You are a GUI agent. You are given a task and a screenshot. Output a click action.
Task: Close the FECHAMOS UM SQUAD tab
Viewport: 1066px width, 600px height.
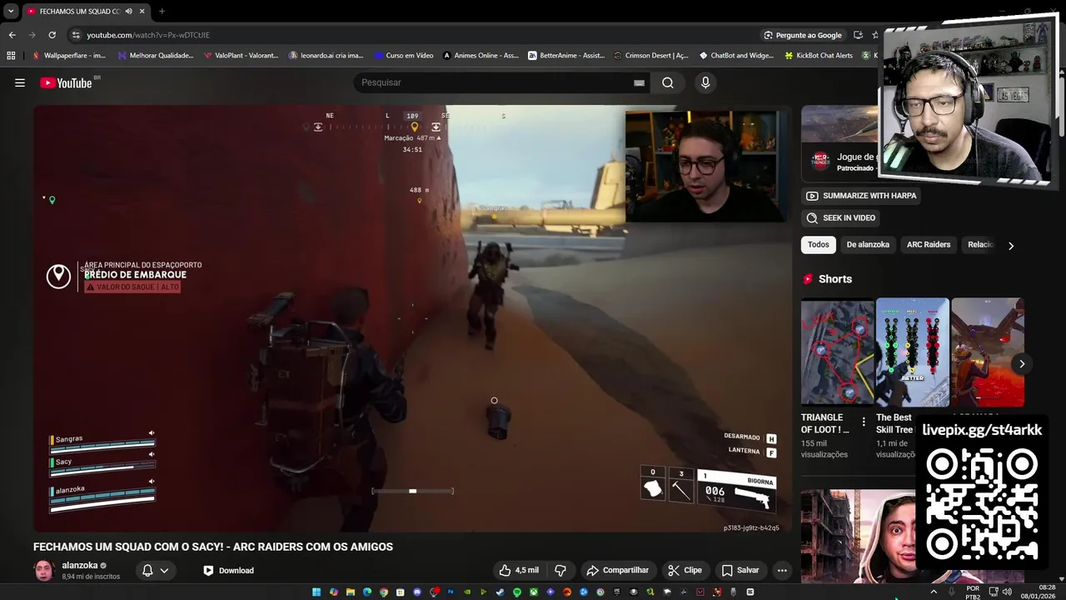pyautogui.click(x=142, y=12)
